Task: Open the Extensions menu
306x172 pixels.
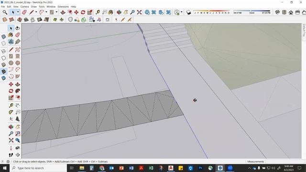Action: (x=63, y=7)
